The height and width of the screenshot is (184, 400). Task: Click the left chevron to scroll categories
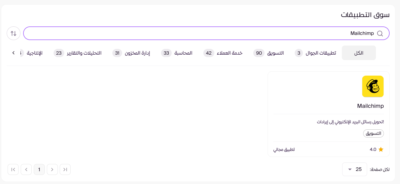pos(13,53)
